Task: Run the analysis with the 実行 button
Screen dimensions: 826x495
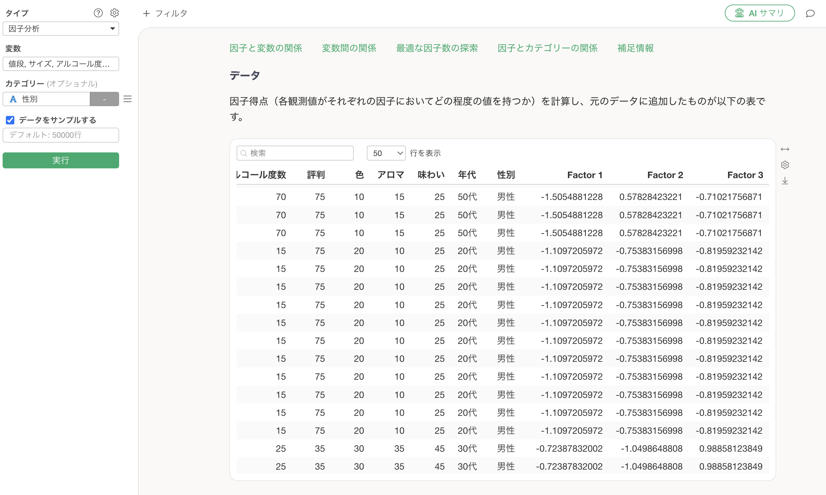Action: coord(61,160)
